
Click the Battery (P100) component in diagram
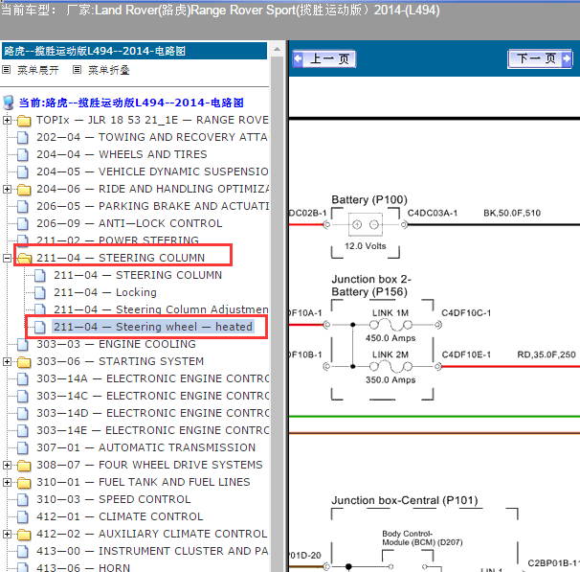coord(366,225)
